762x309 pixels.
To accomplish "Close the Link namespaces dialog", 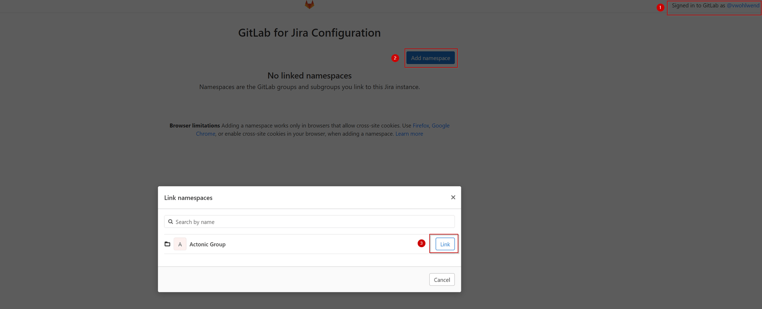I will click(453, 197).
